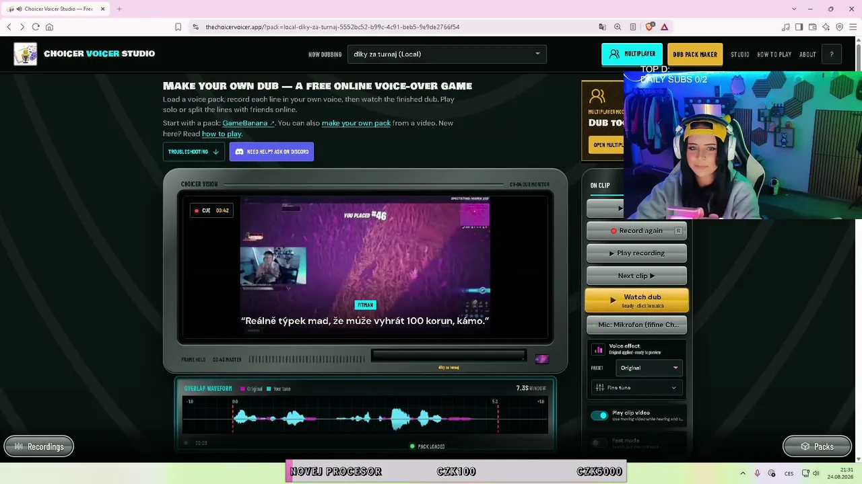Viewport: 862px width, 484px height.
Task: Open a new browser tab
Action: [119, 9]
